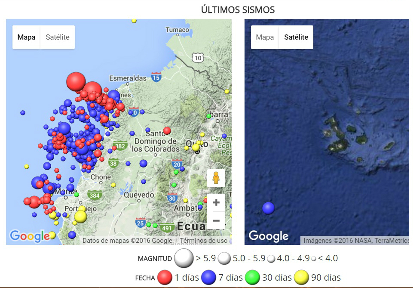The height and width of the screenshot is (288, 413).
Task: Click the blue earthquake marker on satellite map
Action: (269, 208)
